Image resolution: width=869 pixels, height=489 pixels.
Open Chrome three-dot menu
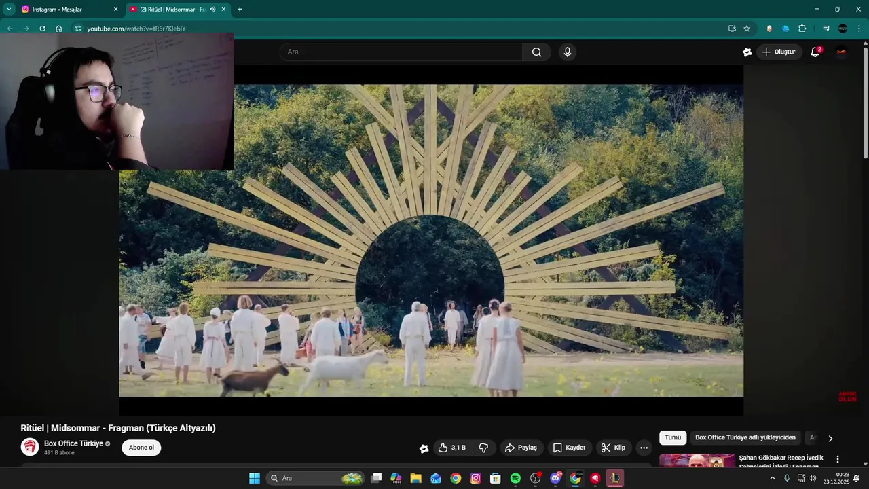[x=859, y=29]
